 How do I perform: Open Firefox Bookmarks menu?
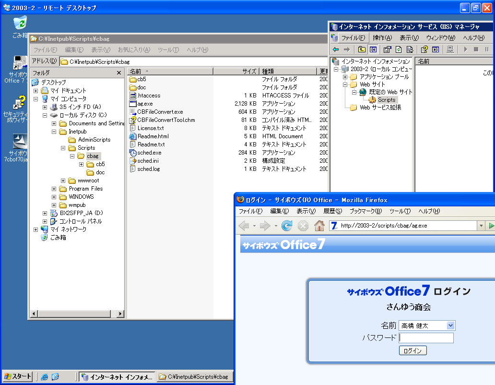(365, 211)
